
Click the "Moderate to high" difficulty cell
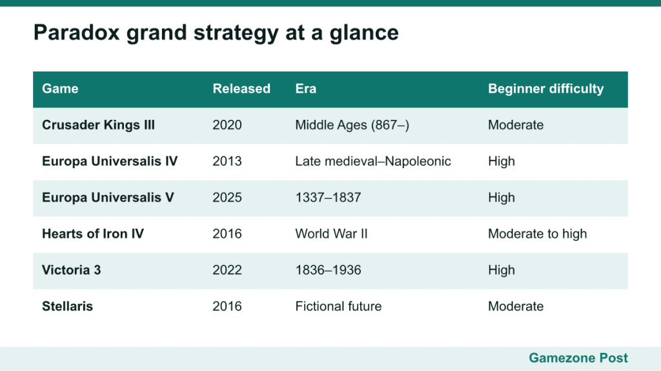point(538,233)
